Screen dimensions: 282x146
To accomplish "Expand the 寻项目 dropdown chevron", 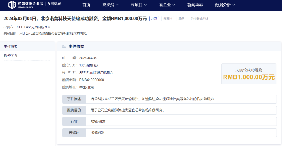I will click(x=145, y=5).
